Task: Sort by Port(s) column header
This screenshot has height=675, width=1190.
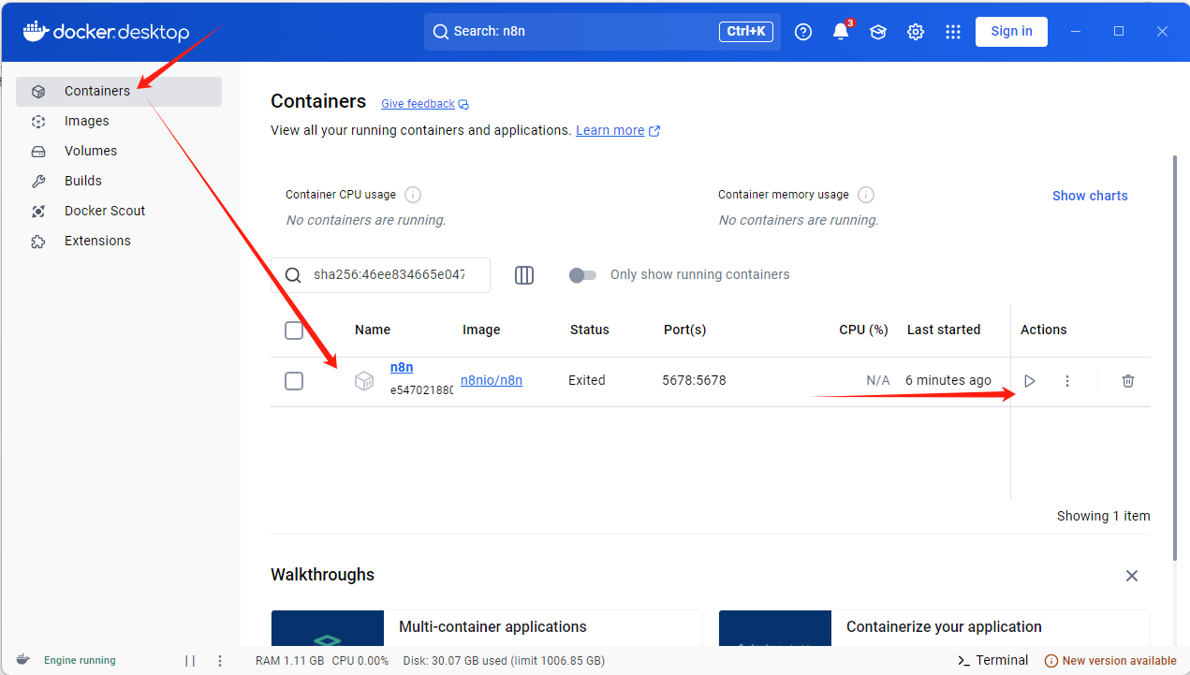Action: [684, 330]
